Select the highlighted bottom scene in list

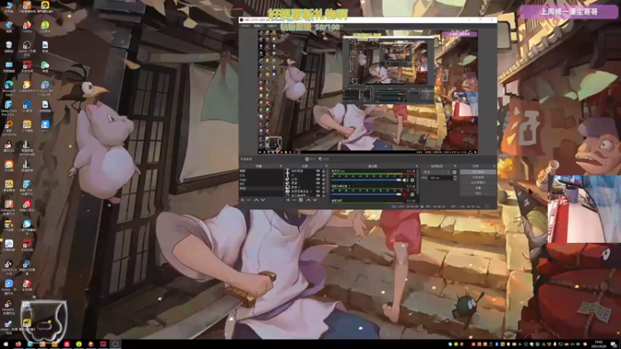click(x=262, y=188)
